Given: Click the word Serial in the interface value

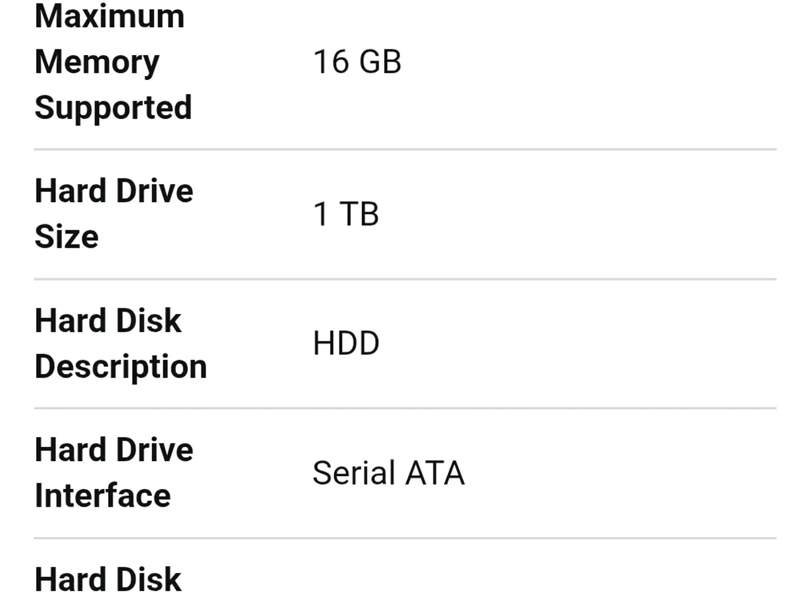Looking at the screenshot, I should pyautogui.click(x=353, y=473).
